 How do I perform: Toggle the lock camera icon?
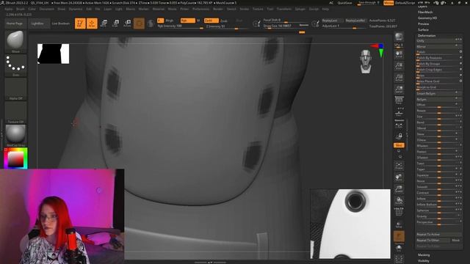[x=399, y=136]
